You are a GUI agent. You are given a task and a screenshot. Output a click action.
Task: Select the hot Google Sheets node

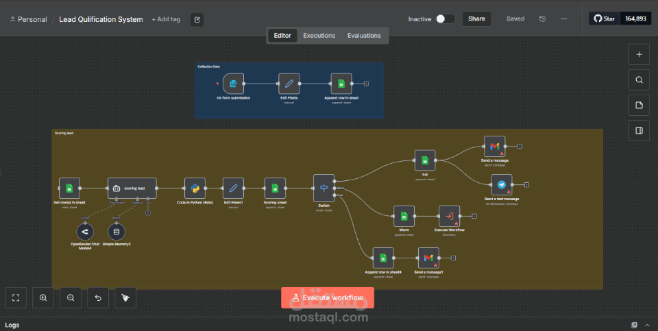[425, 160]
